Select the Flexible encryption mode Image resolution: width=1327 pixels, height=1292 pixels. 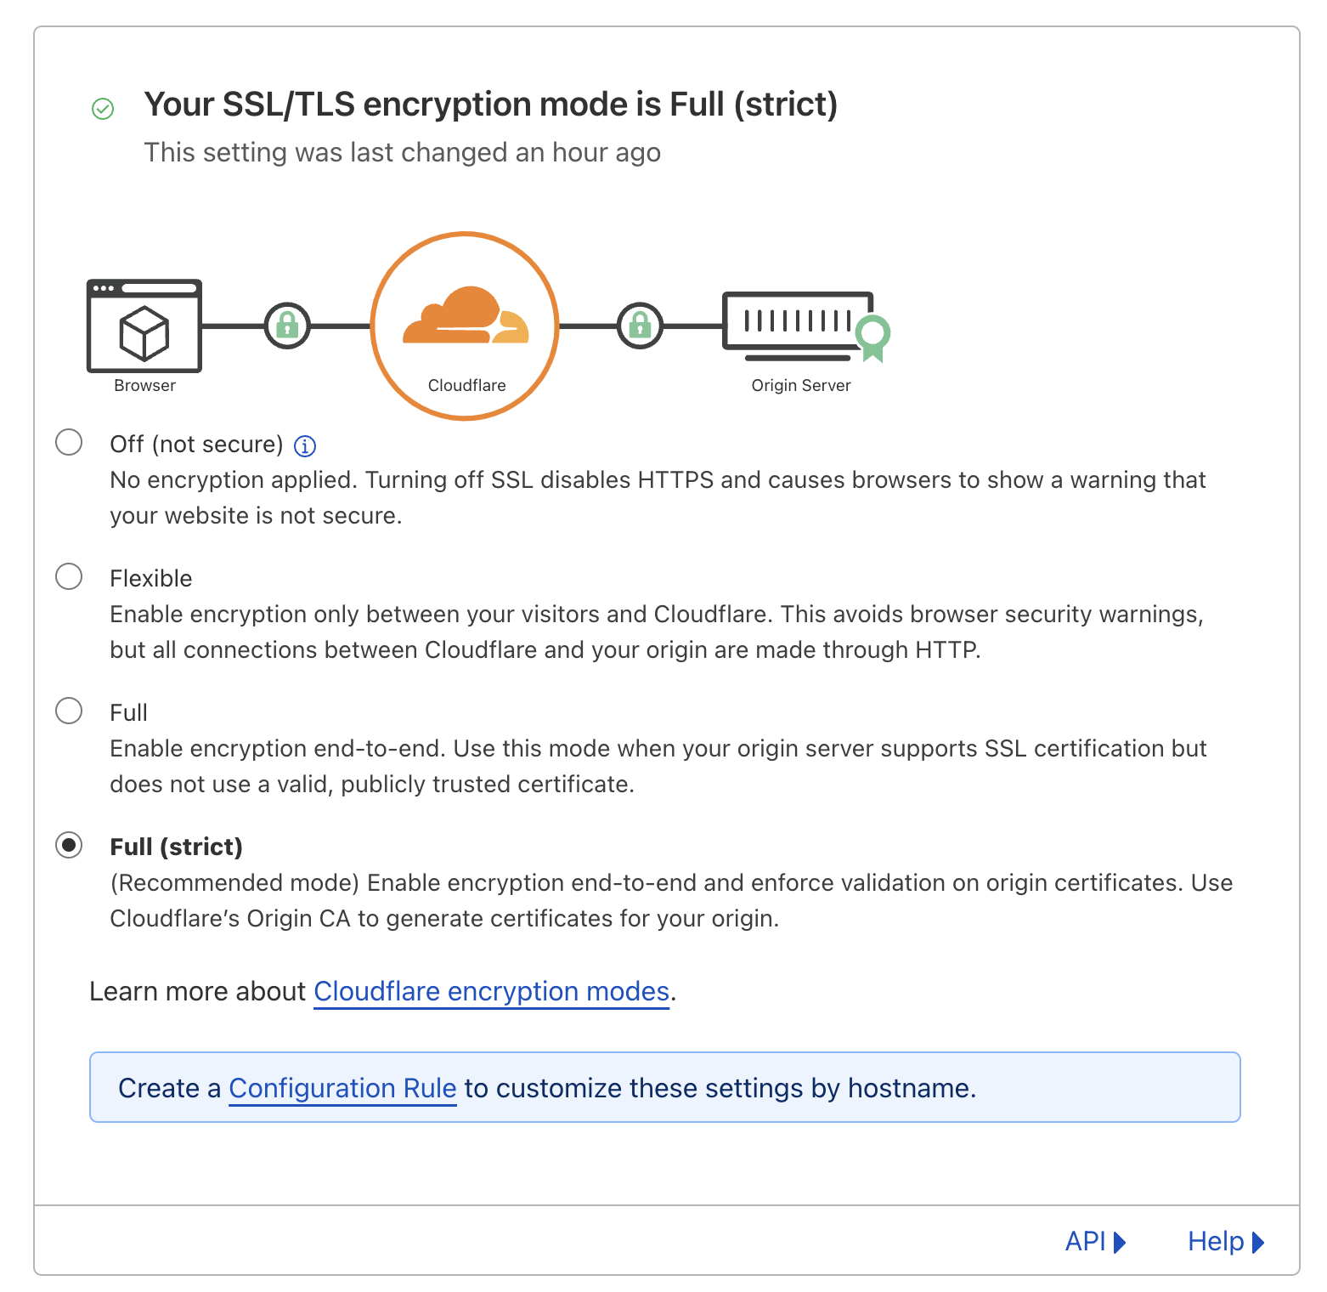coord(69,576)
